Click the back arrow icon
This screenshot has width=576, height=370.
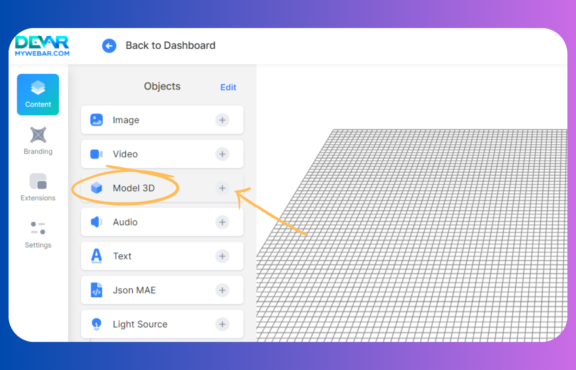click(x=109, y=46)
